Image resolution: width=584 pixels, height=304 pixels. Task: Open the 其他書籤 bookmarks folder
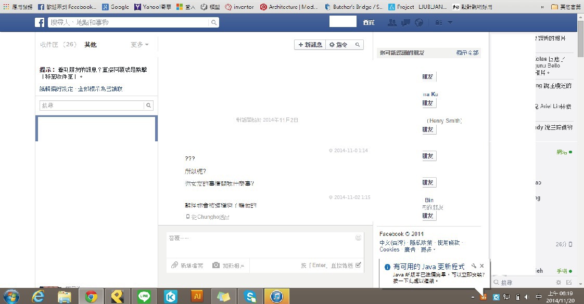[565, 7]
